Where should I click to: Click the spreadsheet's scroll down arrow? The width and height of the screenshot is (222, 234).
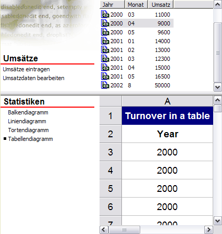point(217,221)
